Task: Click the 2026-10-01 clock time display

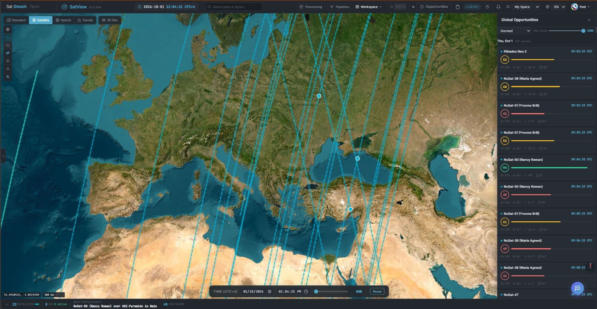Action: [x=166, y=7]
